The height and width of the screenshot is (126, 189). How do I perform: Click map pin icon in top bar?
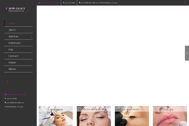pyautogui.click(x=80, y=3)
